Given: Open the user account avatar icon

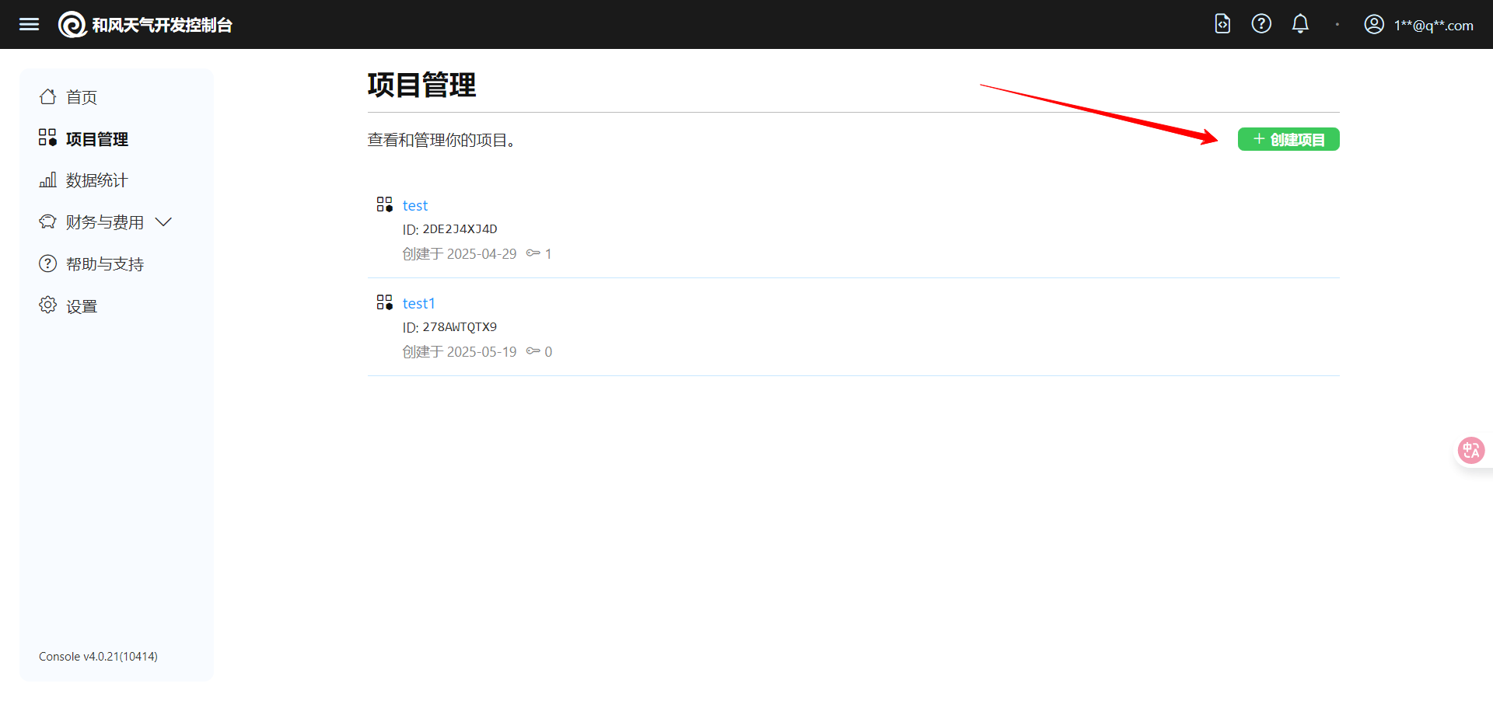Looking at the screenshot, I should click(x=1374, y=25).
